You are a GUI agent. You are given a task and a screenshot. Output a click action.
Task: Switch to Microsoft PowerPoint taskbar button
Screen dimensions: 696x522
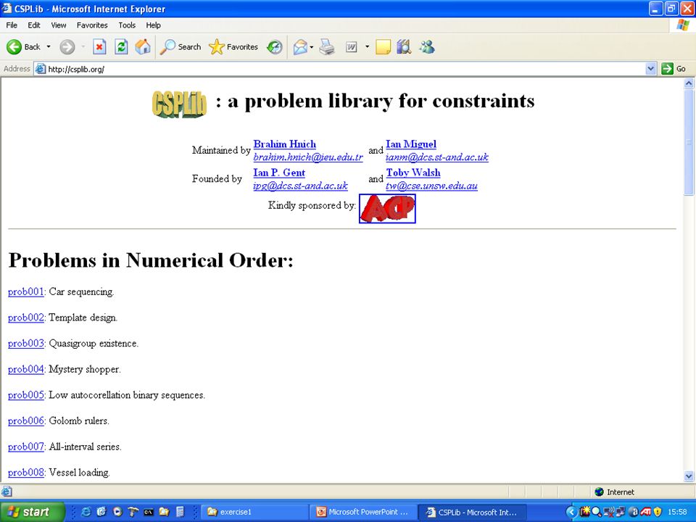[363, 512]
